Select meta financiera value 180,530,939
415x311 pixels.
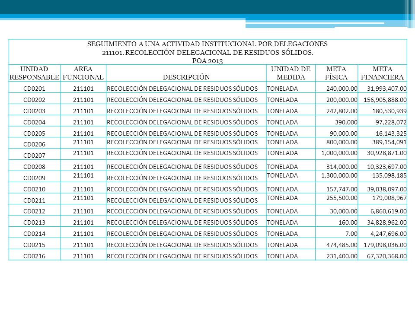click(389, 111)
